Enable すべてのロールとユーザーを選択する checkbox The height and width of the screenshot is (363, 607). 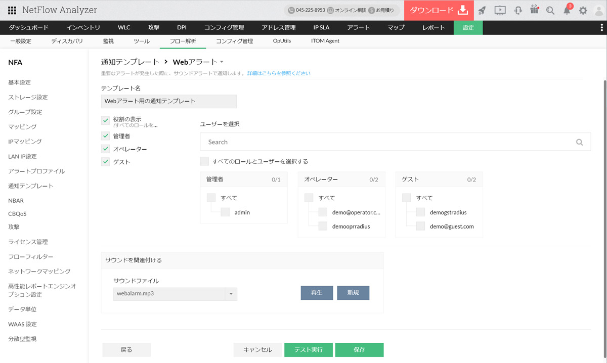tap(204, 161)
